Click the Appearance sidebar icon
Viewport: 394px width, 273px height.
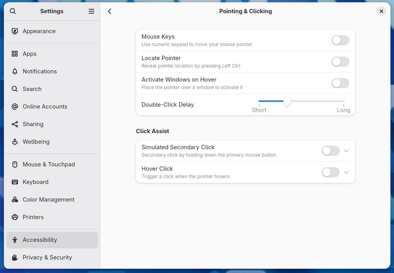(15, 31)
